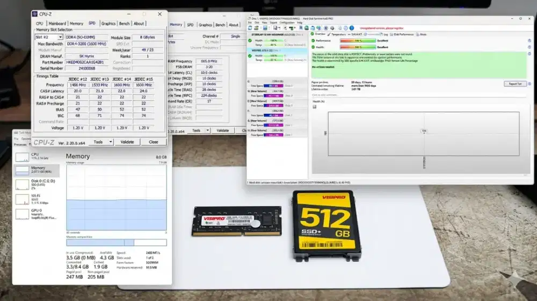Click the green check icon beside ST500LM012 disk
This screenshot has height=301, width=537.
pyautogui.click(x=250, y=40)
